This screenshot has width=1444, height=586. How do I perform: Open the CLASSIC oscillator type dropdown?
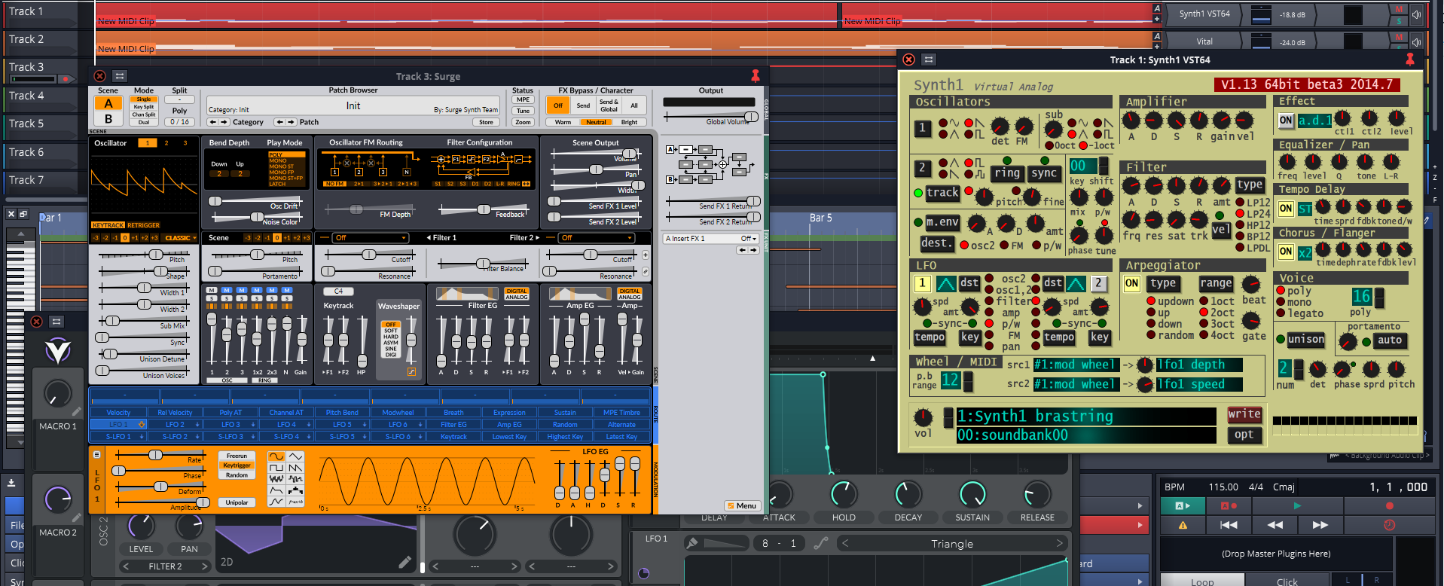point(179,238)
